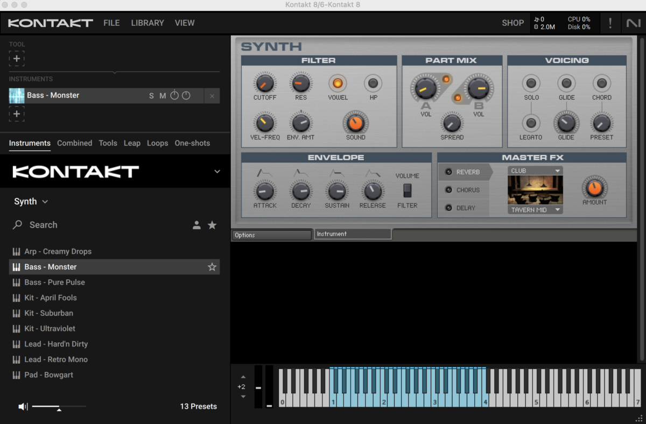
Task: Click the part B Vol knob
Action: (x=478, y=87)
